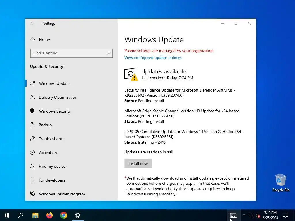Viewport: 295px width, 221px height.
Task: Click the For developers icon
Action: (x=32, y=180)
